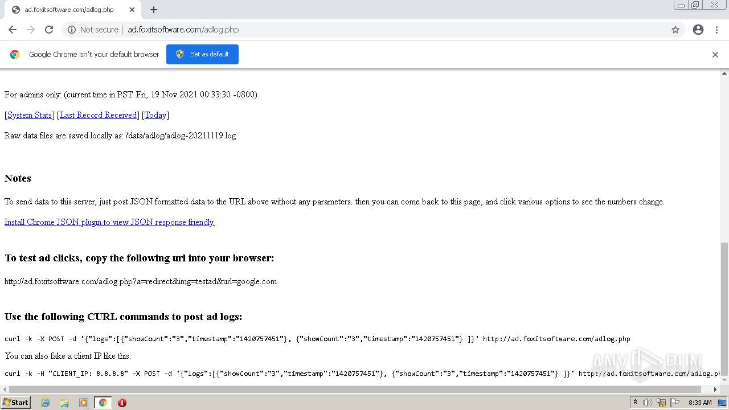Click the fake a client IP note
Screen dimensions: 729x410
click(68, 356)
